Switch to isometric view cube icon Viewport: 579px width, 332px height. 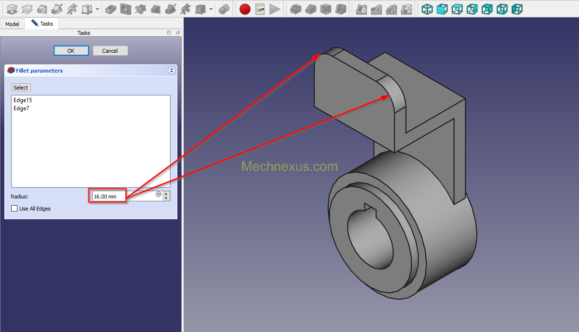427,9
